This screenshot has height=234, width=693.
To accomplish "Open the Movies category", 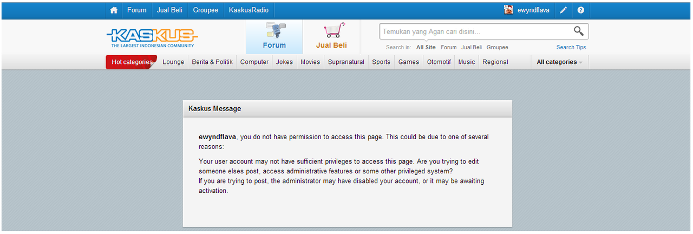I will [310, 62].
